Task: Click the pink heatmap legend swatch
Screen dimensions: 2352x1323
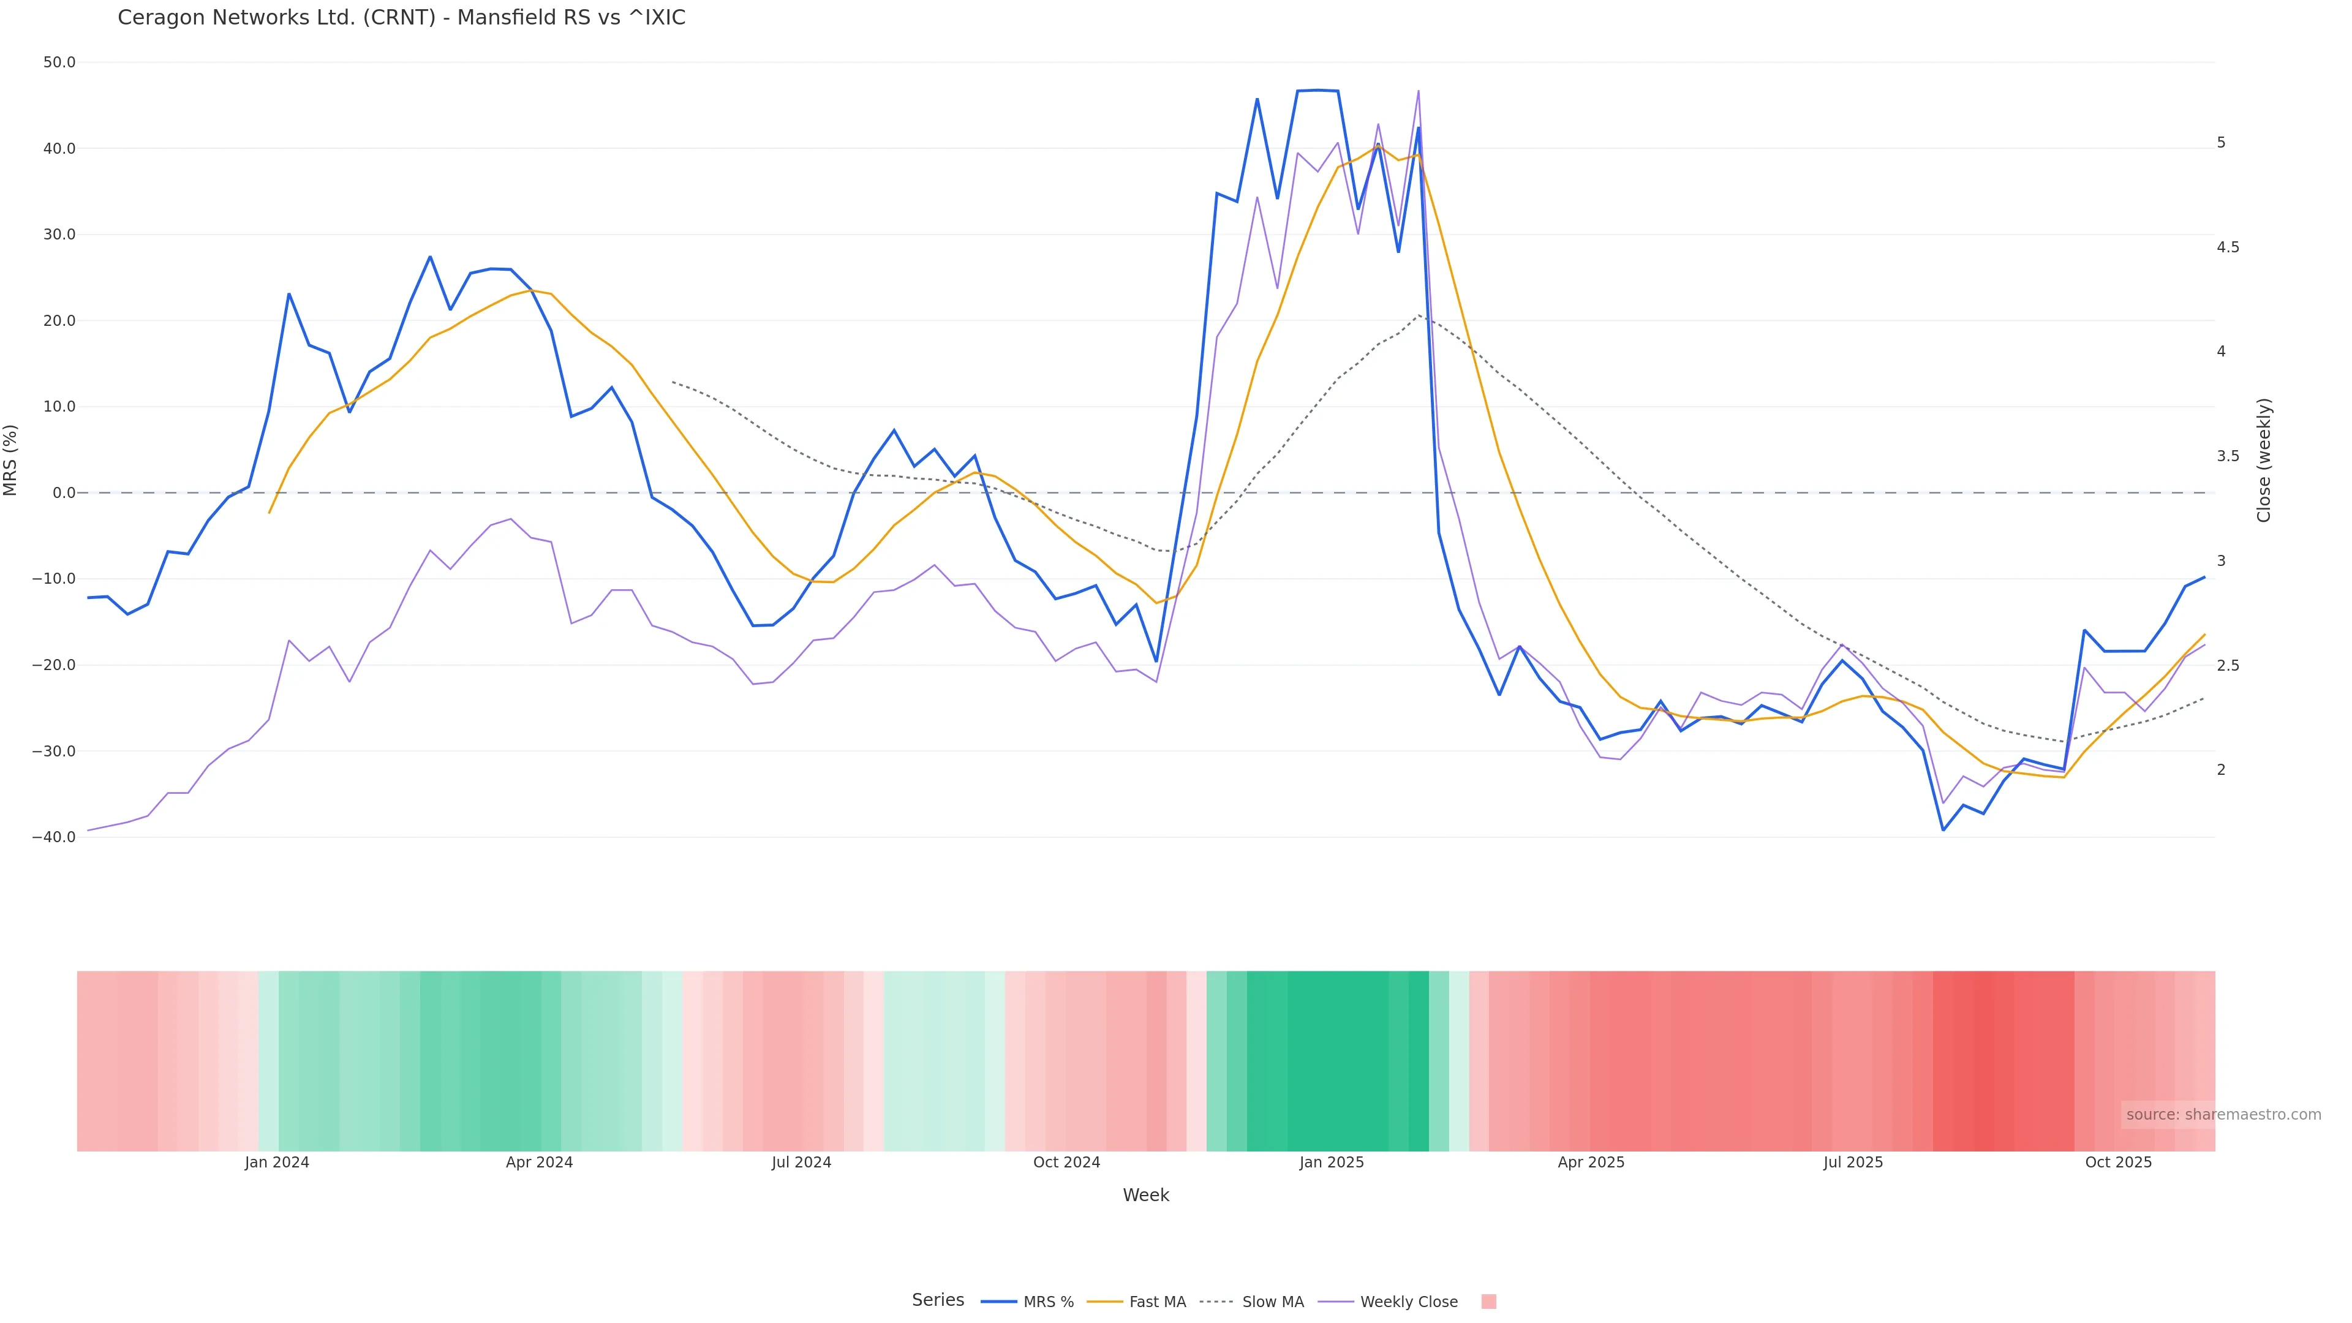Action: click(x=1488, y=1302)
